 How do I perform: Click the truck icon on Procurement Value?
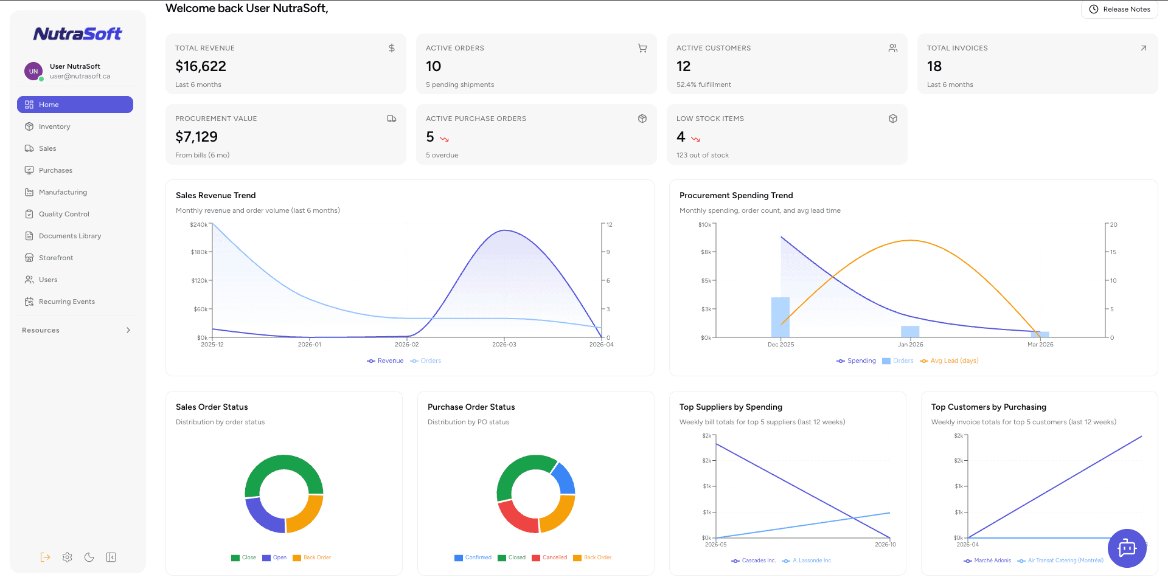tap(392, 119)
